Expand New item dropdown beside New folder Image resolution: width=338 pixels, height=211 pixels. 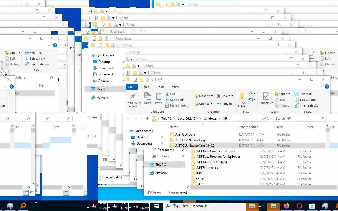tap(251, 94)
